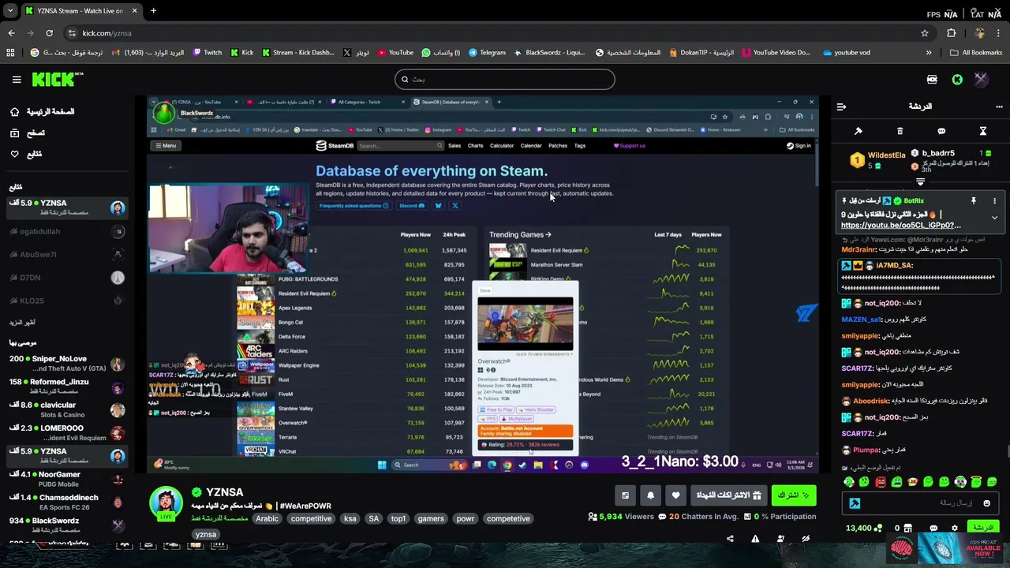The width and height of the screenshot is (1010, 568).
Task: Click the first green emote in quick row
Action: (x=849, y=482)
